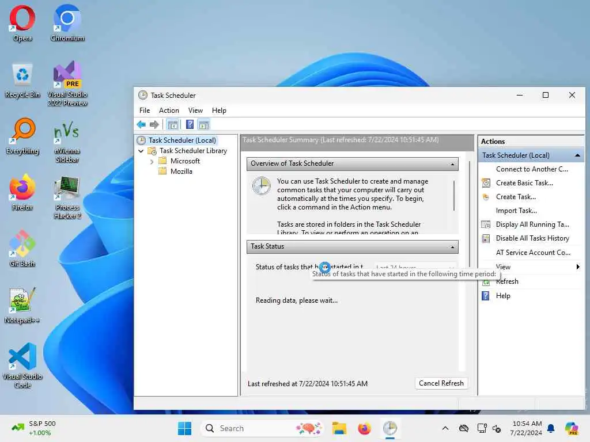The image size is (590, 442).
Task: Expand the Microsoft folder chevron
Action: [152, 162]
